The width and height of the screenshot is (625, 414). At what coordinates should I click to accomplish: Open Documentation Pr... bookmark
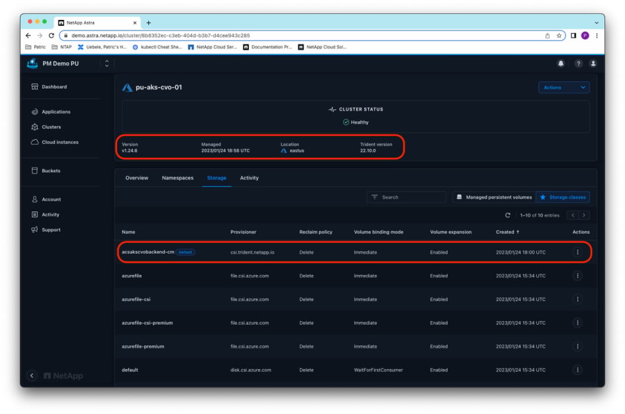coord(267,47)
